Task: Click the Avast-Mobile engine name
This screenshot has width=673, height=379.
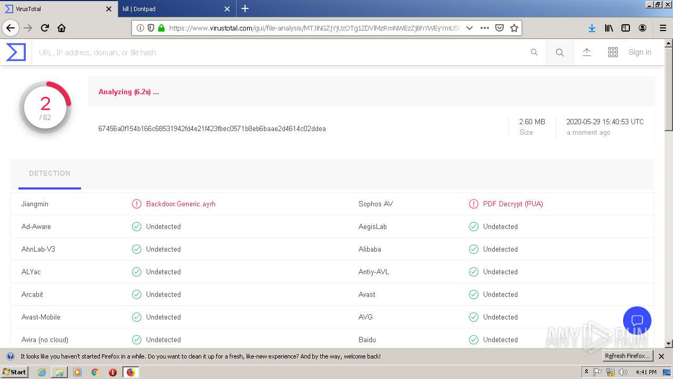Action: pos(41,317)
